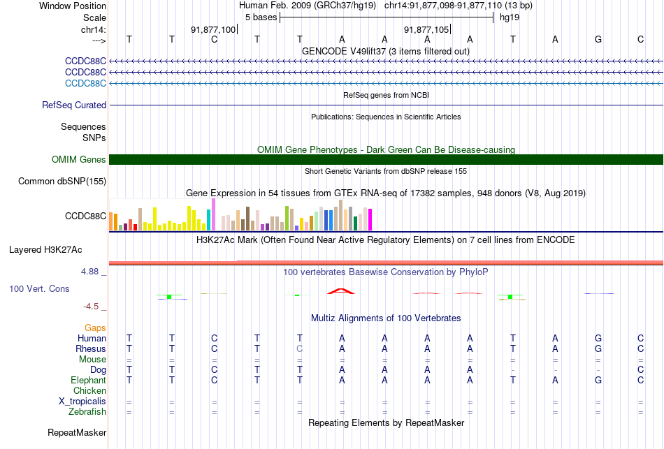Click Publications: Sequences in Scientific Articles title
The image size is (664, 449).
[386, 117]
